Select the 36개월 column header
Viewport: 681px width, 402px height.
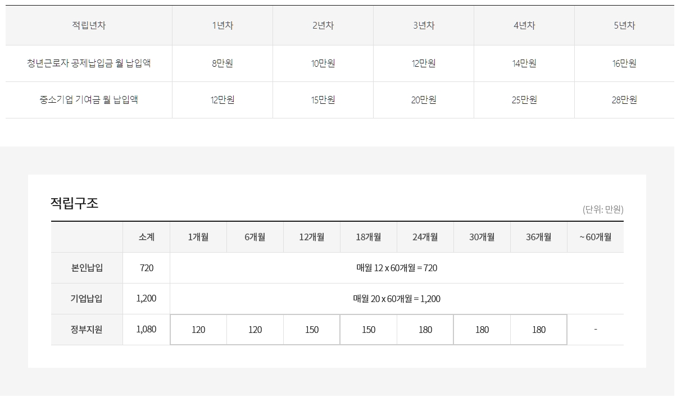539,237
